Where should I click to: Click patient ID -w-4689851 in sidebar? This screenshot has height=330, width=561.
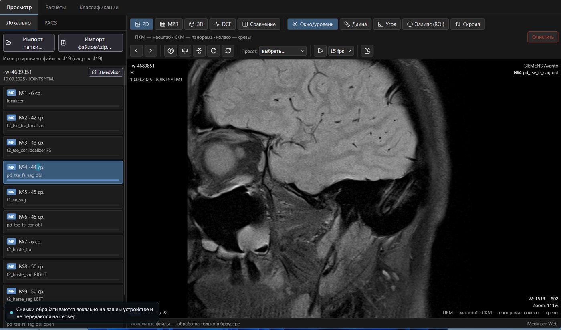[18, 72]
